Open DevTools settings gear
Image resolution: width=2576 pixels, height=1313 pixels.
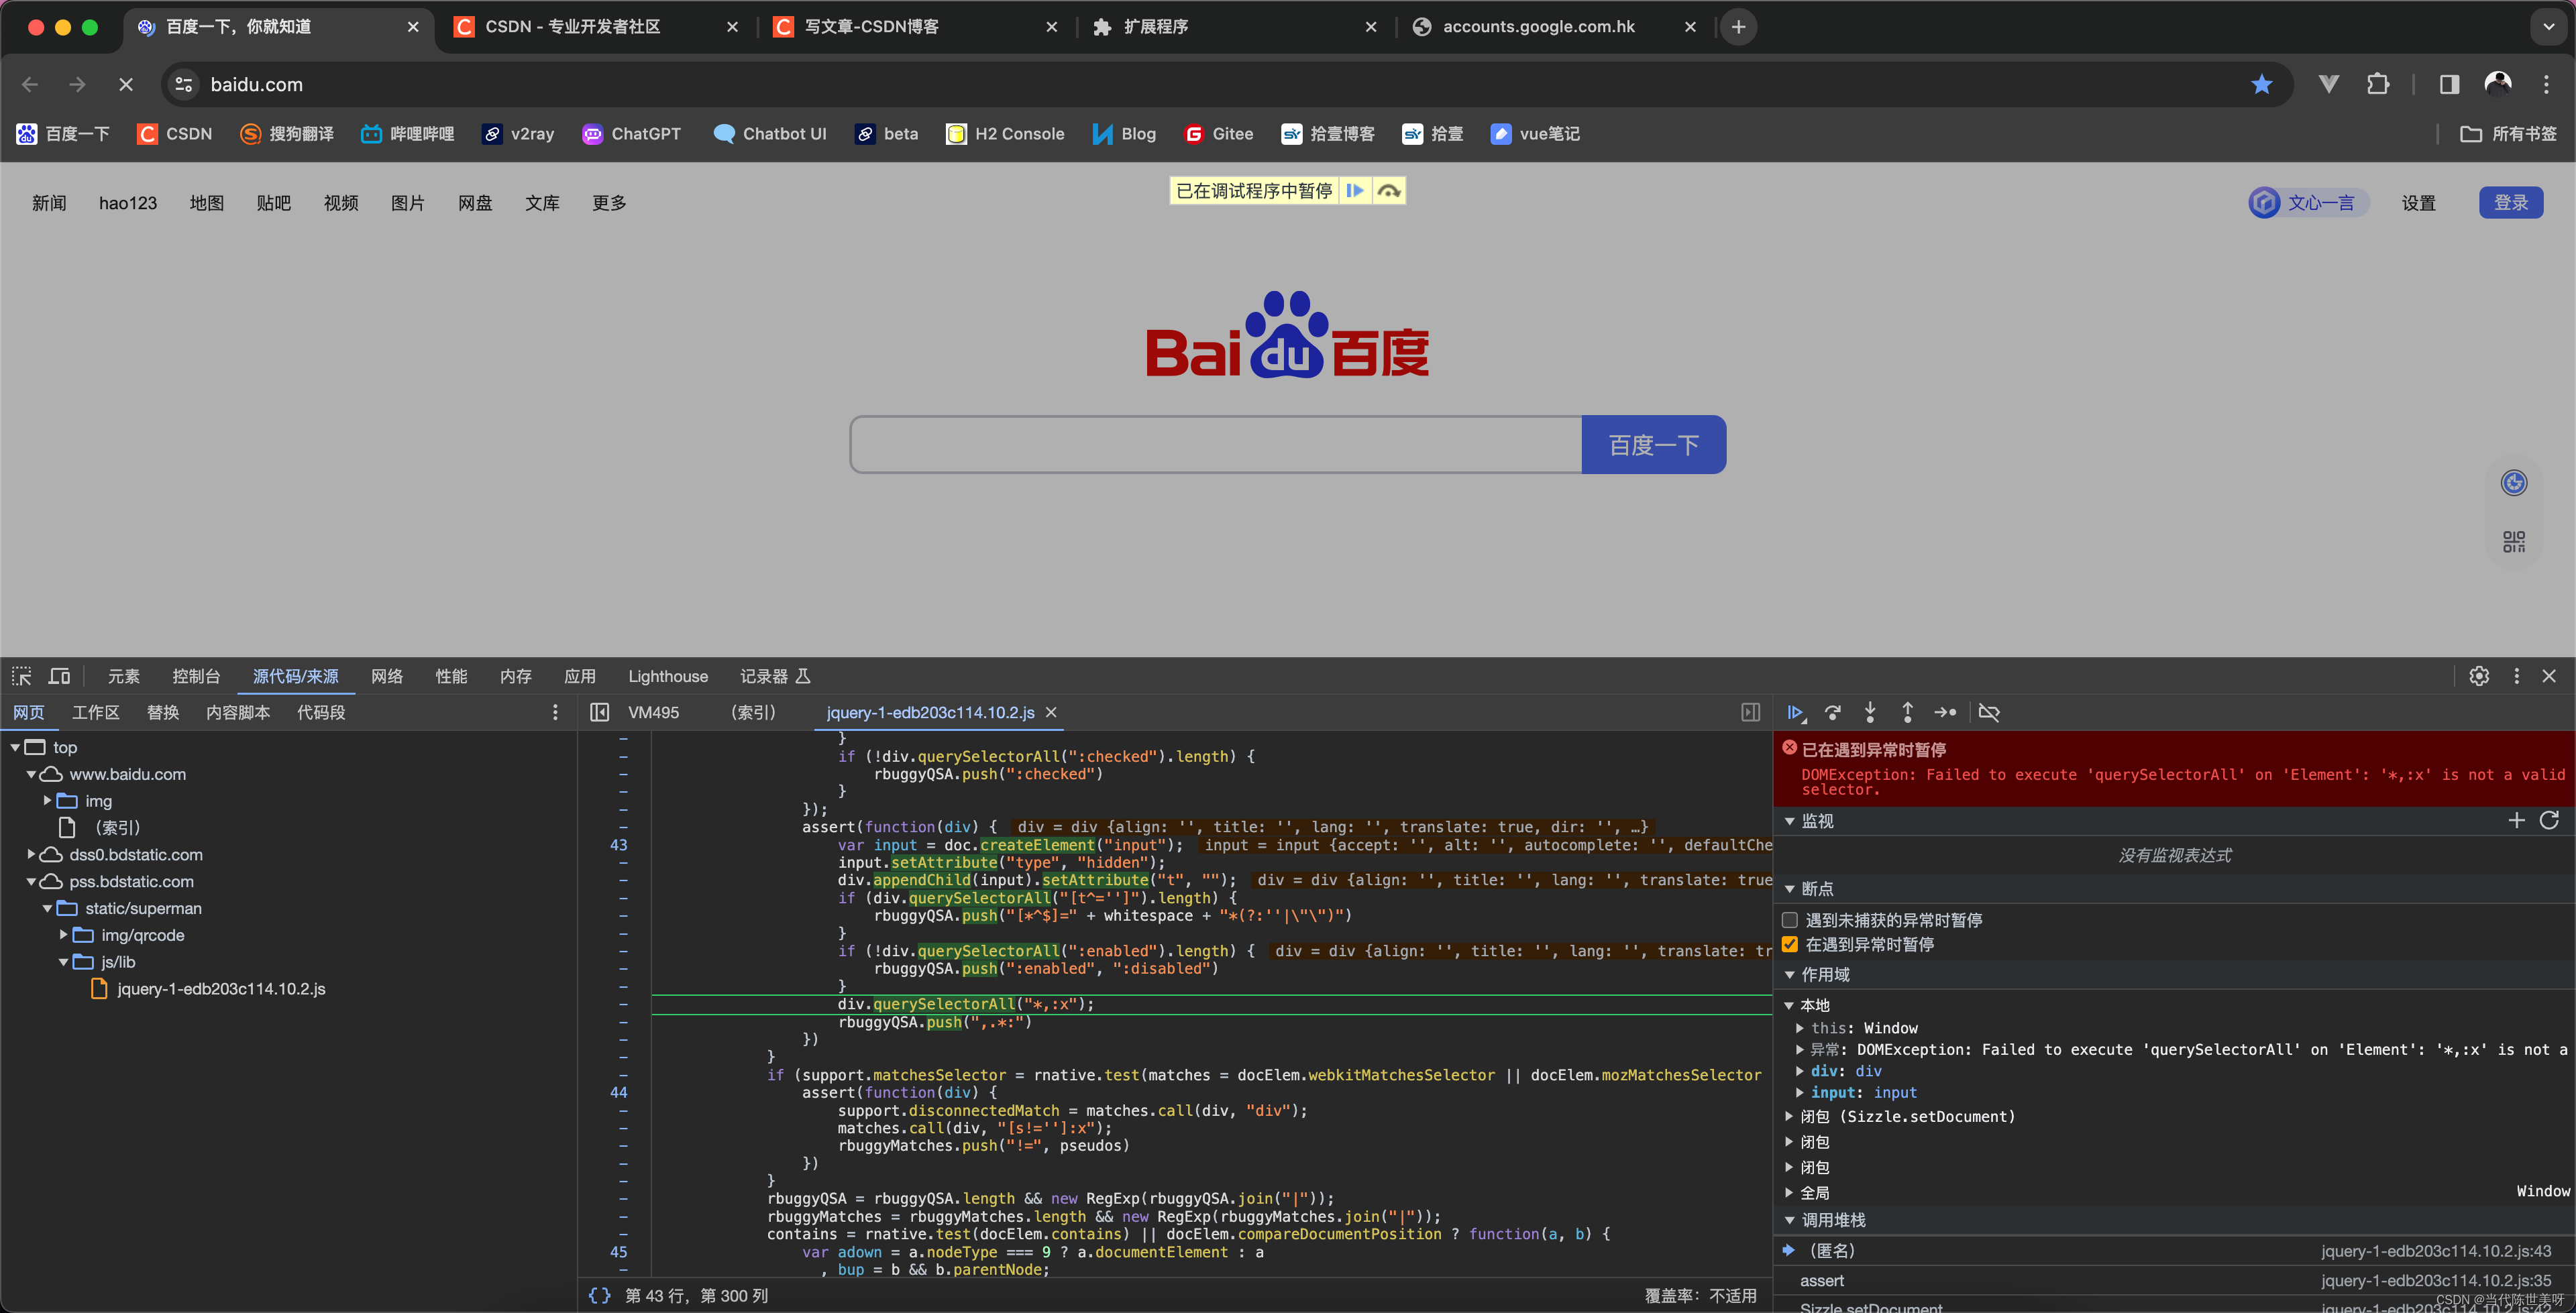2479,676
